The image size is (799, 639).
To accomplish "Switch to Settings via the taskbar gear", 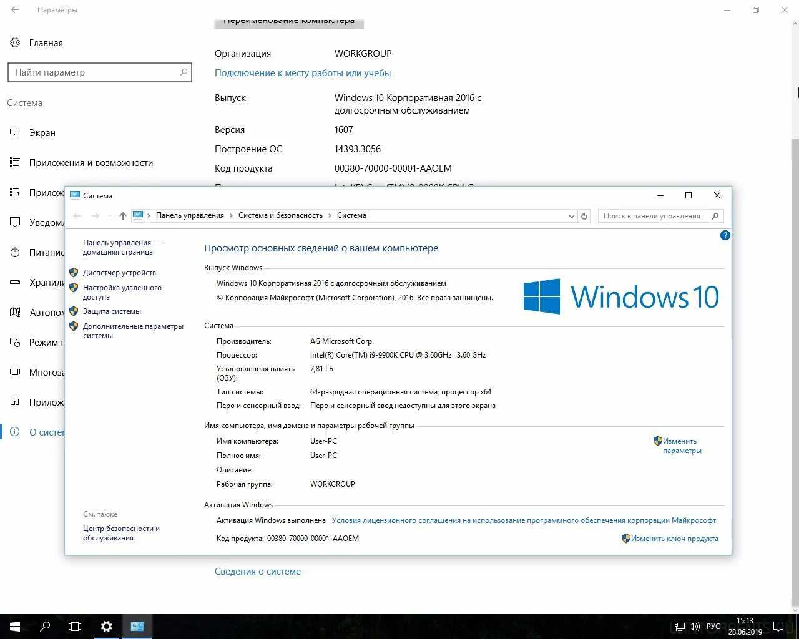I will 107,627.
